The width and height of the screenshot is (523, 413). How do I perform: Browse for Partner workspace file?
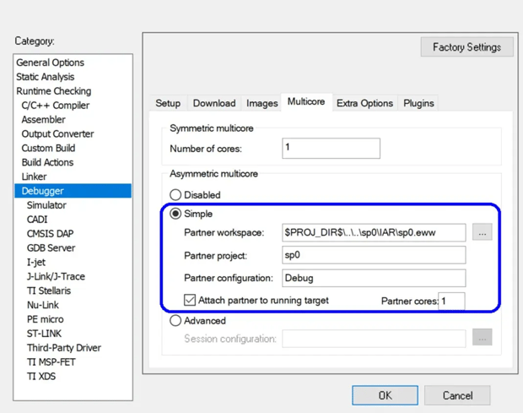click(x=482, y=232)
